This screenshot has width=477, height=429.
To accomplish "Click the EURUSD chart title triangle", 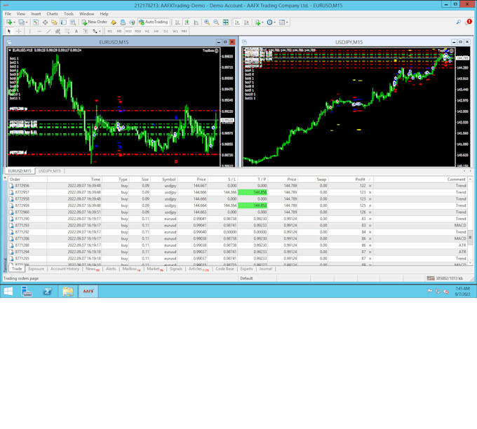I will pos(10,50).
